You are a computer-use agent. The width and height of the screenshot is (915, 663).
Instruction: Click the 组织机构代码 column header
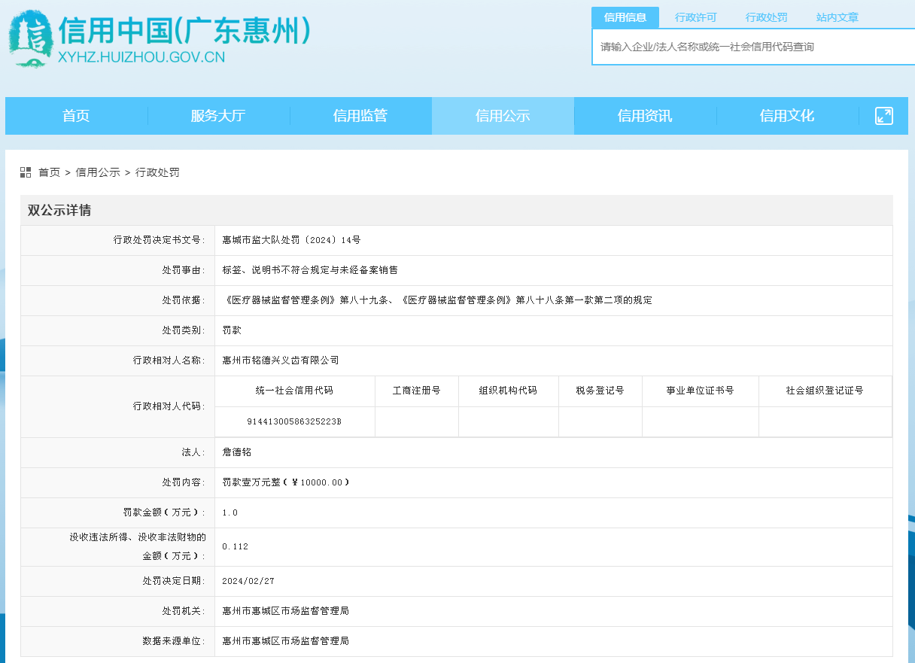(x=509, y=391)
